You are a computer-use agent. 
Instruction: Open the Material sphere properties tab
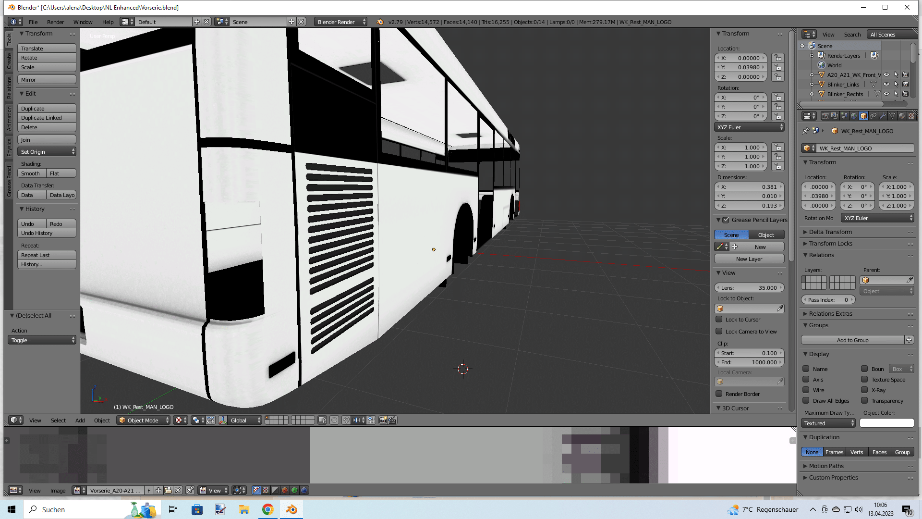pos(902,116)
